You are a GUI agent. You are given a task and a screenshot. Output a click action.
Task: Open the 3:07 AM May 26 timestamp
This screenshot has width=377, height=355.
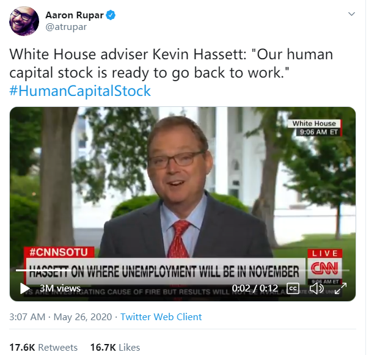60,317
